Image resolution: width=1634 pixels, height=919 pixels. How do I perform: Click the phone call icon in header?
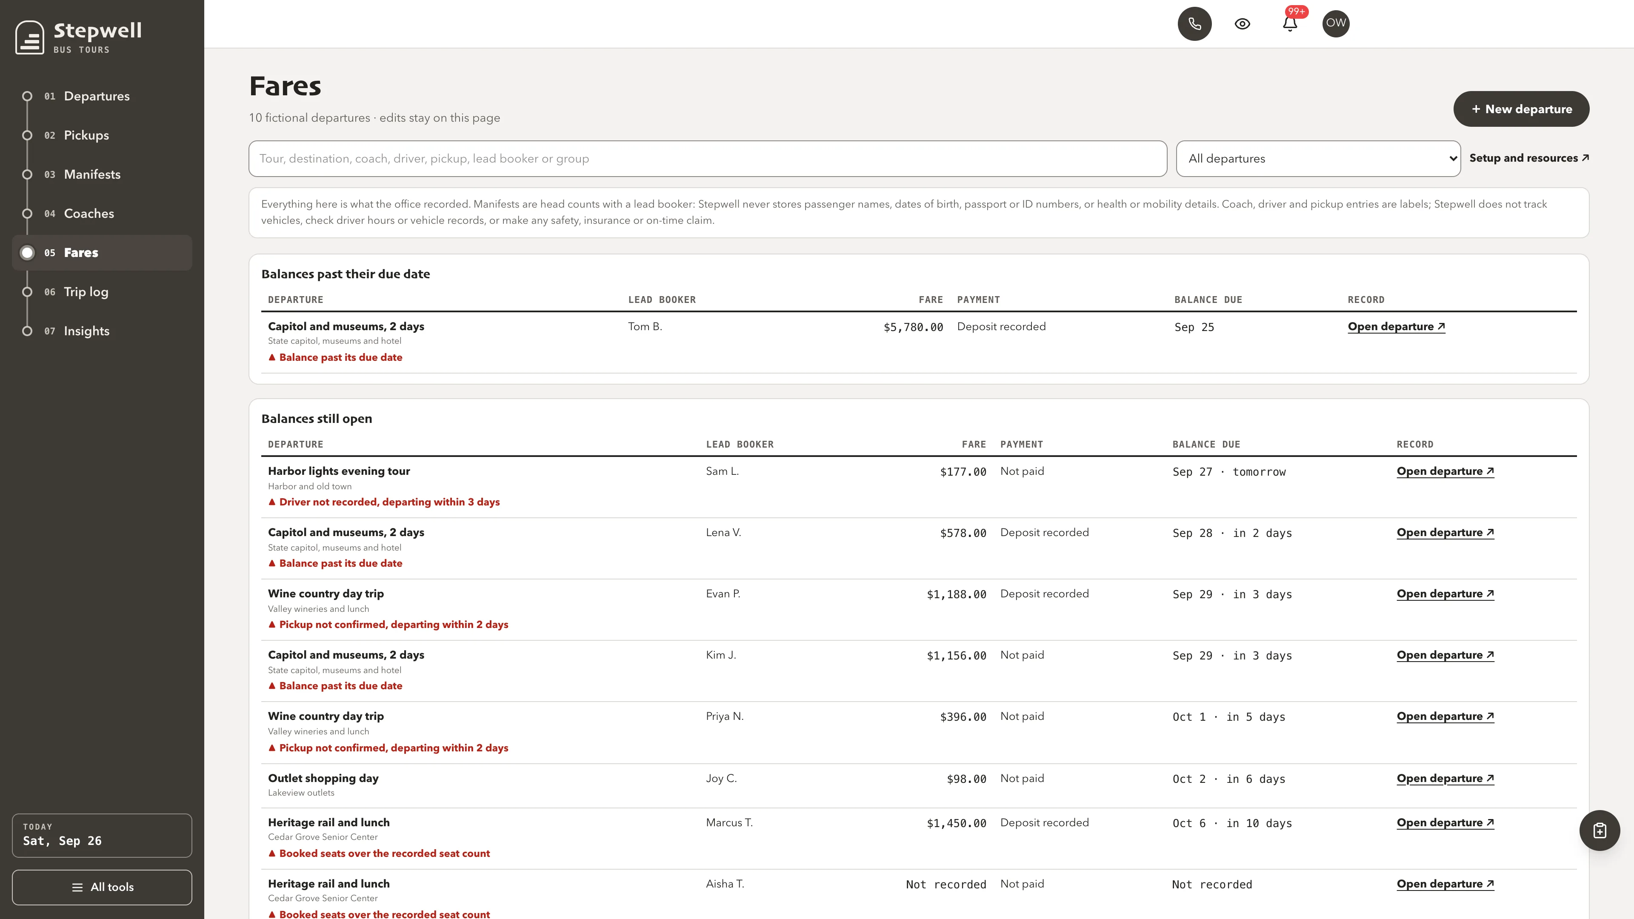click(1194, 24)
